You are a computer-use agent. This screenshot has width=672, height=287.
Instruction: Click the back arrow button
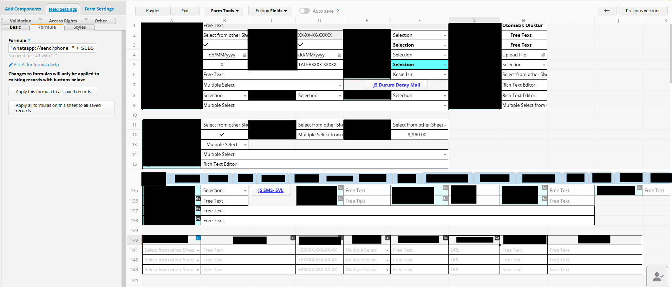[606, 11]
